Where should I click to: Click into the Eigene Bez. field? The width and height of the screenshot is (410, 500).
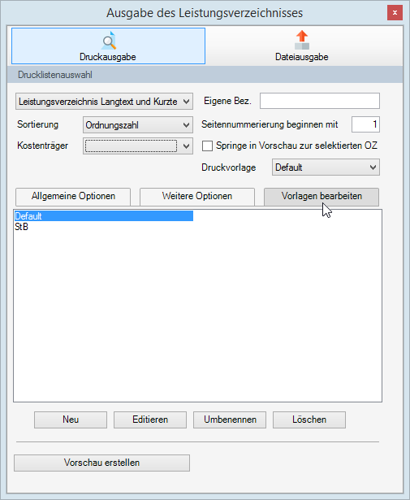click(320, 101)
